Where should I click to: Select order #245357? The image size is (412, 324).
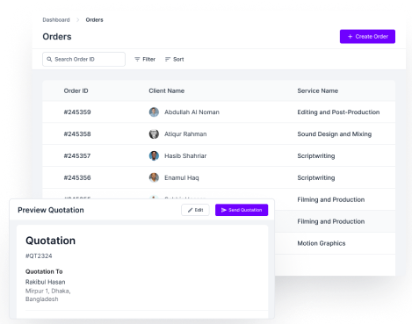pos(219,155)
